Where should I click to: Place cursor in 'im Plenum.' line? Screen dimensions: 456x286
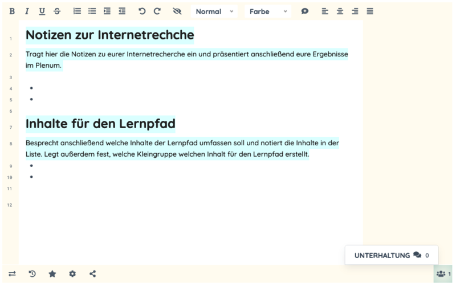(44, 66)
